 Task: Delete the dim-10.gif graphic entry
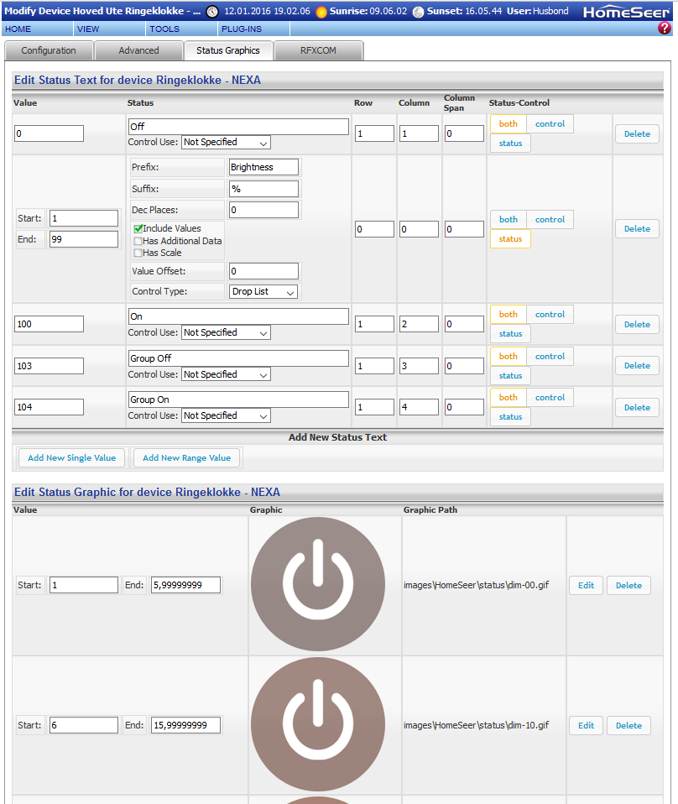tap(628, 726)
